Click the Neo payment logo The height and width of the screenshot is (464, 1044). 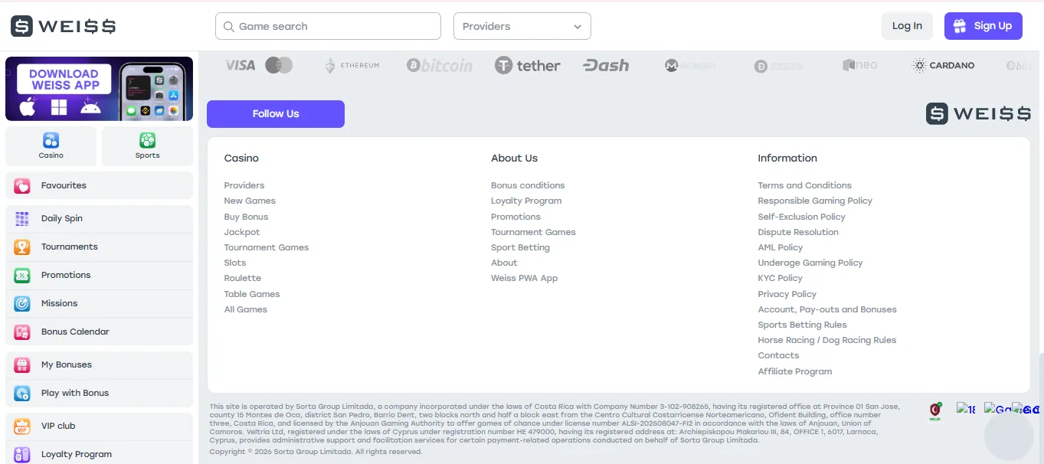tap(859, 66)
